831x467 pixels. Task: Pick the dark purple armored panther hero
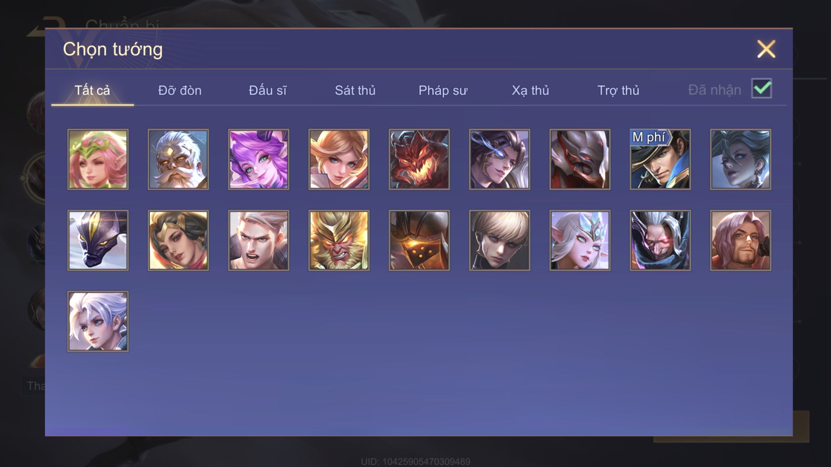(x=98, y=240)
